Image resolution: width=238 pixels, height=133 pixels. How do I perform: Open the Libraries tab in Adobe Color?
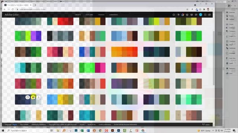click(113, 15)
